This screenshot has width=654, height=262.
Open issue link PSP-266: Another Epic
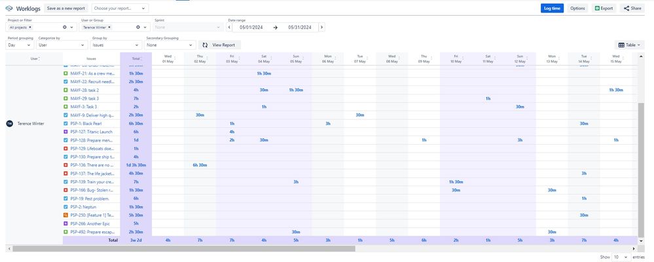tap(92, 223)
